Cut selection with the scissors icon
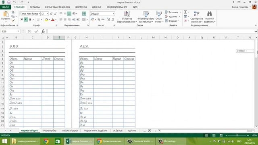 [x=13, y=12]
